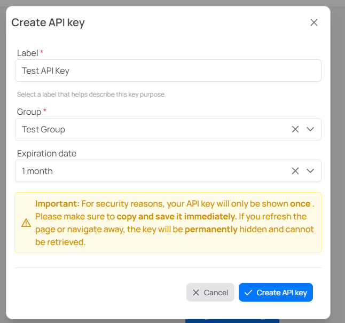The height and width of the screenshot is (323, 345).
Task: Clear the 1 month expiration value
Action: tap(295, 171)
